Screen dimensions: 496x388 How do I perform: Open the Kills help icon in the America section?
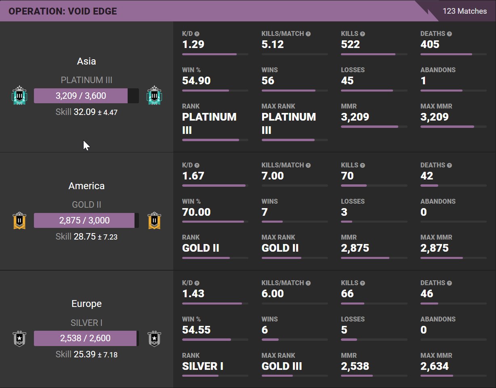(x=362, y=165)
